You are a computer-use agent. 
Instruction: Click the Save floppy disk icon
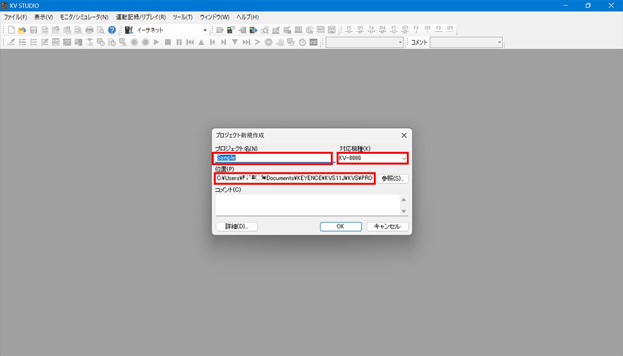pyautogui.click(x=34, y=30)
